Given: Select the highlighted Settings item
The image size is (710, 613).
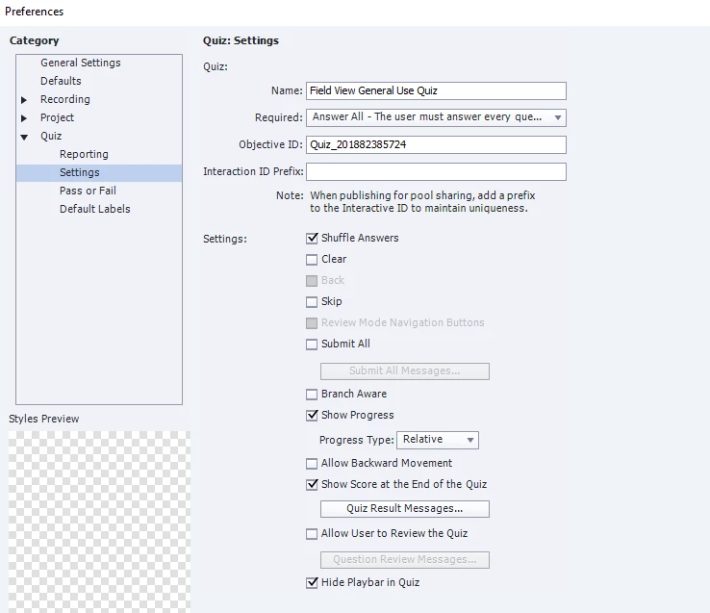Looking at the screenshot, I should tap(99, 172).
